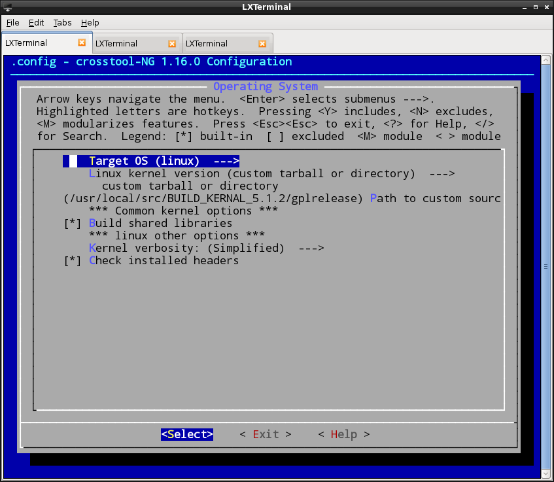This screenshot has width=554, height=482.
Task: Click 'custom tarball or directory' line
Action: (190, 186)
